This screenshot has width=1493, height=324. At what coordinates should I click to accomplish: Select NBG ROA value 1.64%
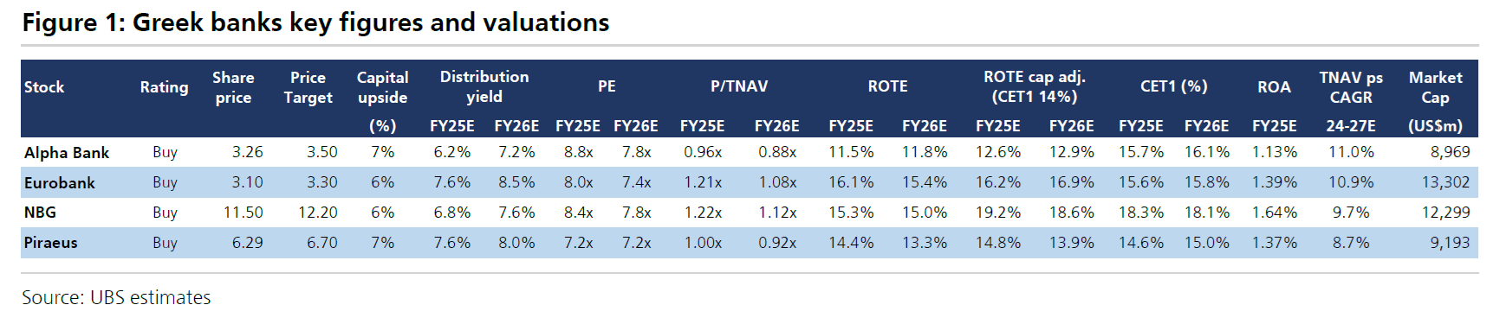point(1274,213)
